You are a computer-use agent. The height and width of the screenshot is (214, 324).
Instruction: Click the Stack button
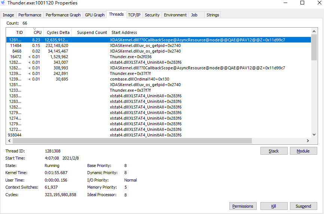(274, 151)
